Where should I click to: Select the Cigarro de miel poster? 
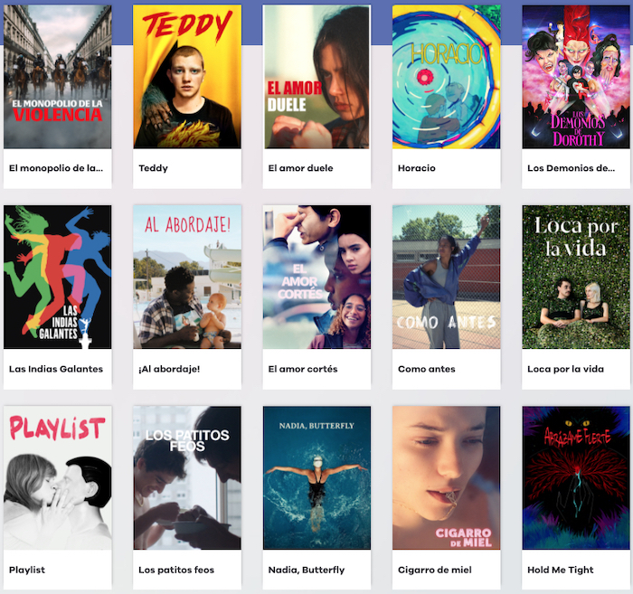(x=447, y=477)
